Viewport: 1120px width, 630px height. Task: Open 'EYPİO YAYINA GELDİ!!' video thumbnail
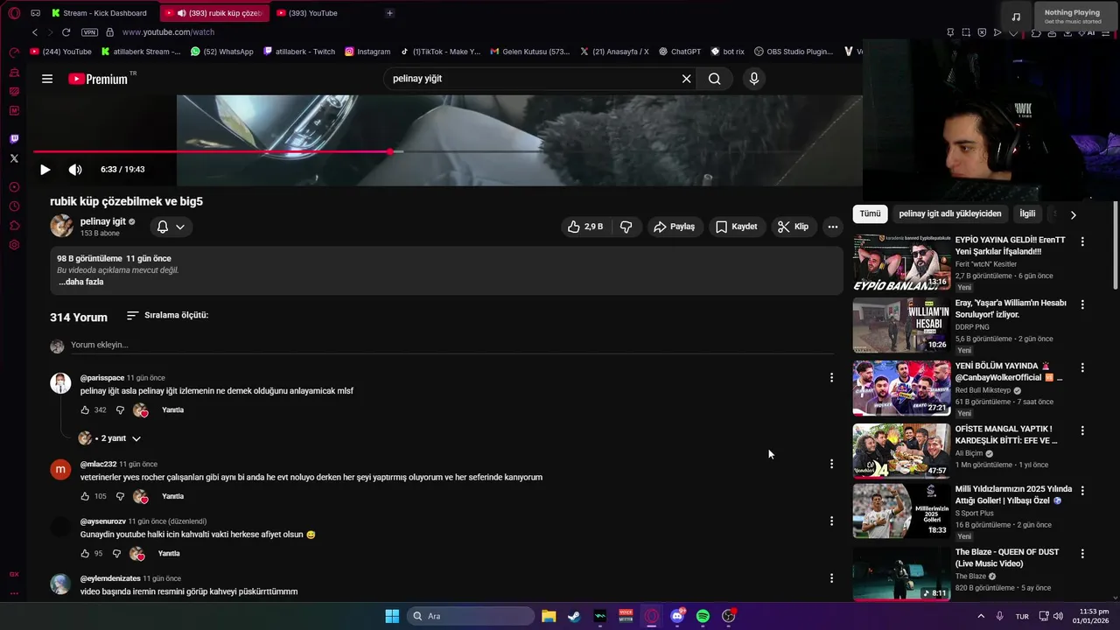click(901, 262)
